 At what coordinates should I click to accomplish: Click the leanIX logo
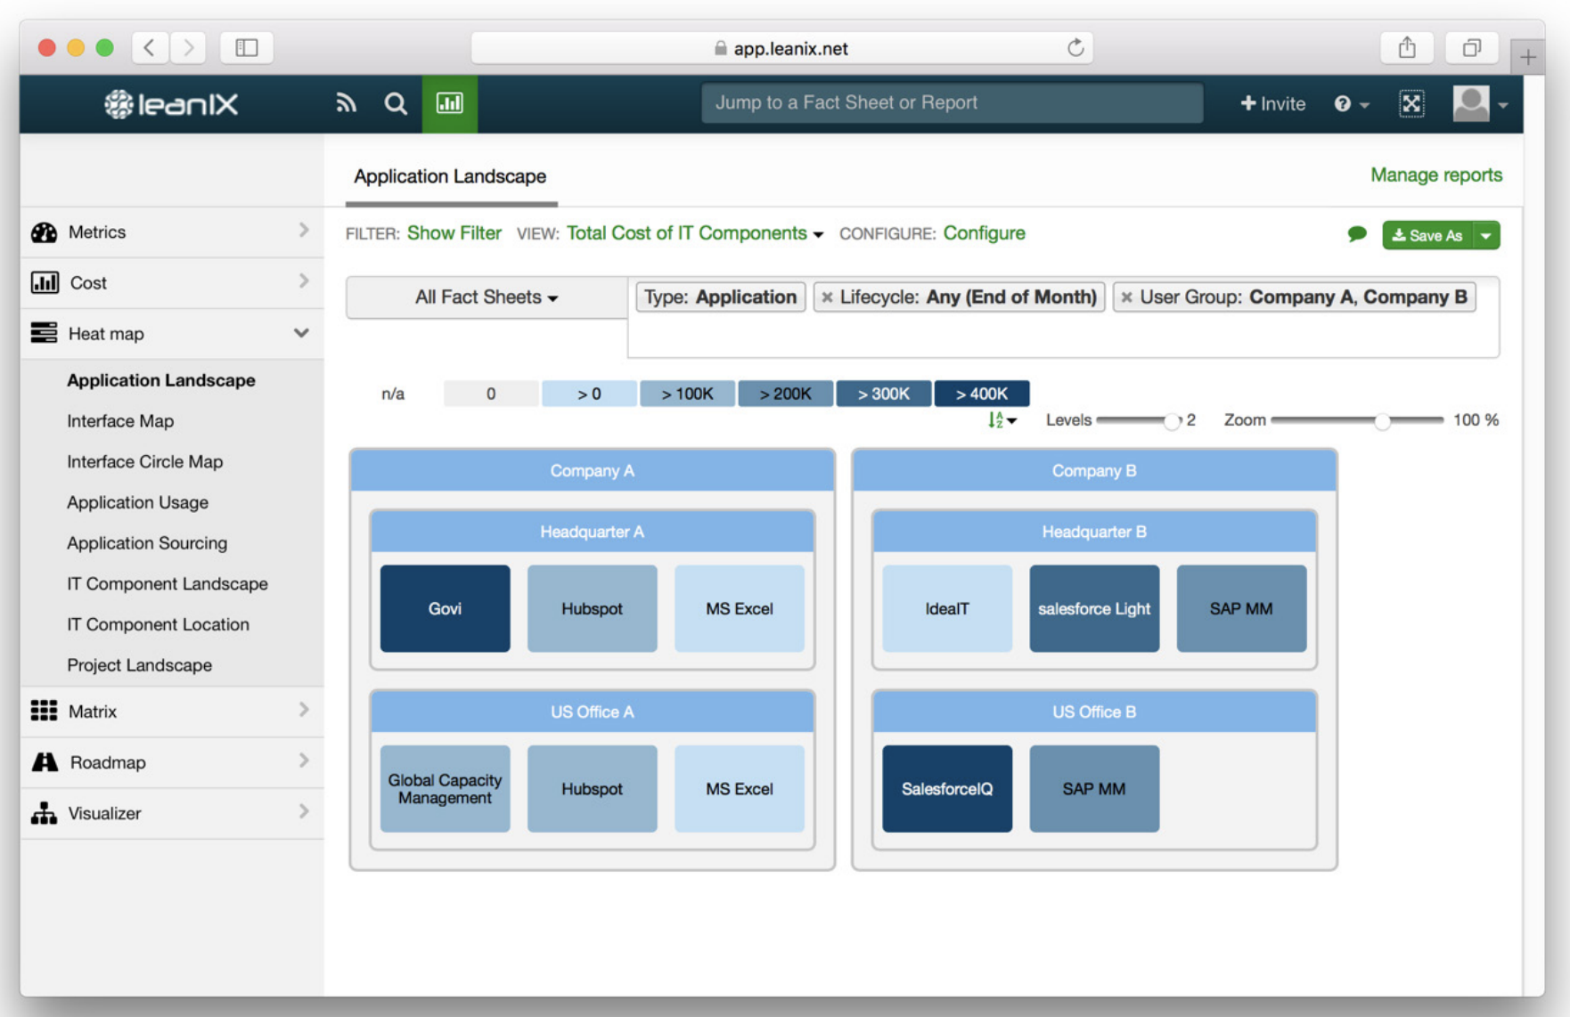point(171,104)
